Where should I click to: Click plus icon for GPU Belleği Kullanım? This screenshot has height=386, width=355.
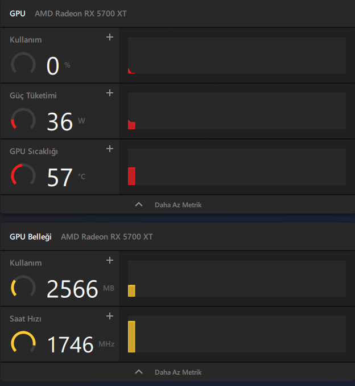click(110, 261)
